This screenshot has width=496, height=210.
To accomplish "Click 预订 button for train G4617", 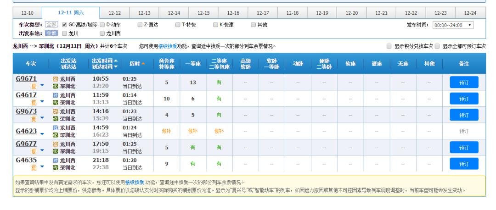I will click(463, 99).
